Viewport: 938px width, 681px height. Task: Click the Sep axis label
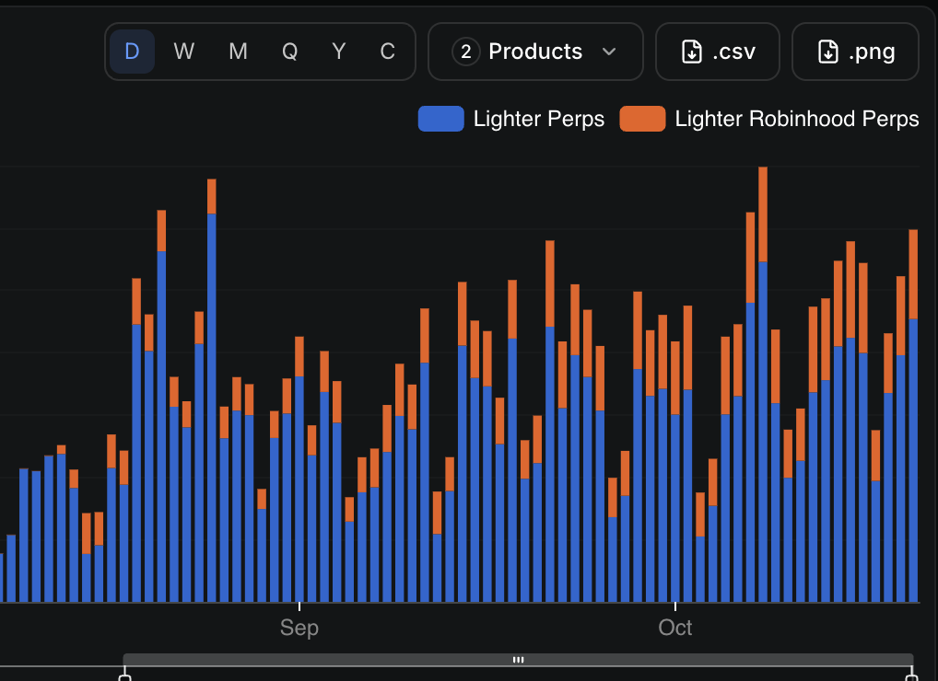pyautogui.click(x=299, y=628)
